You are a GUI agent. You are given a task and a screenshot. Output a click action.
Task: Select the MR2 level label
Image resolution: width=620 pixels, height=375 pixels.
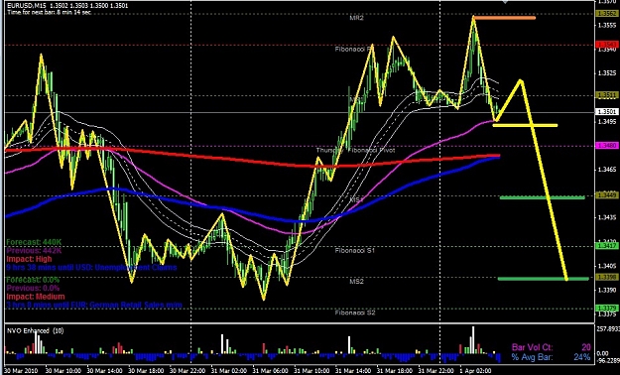[356, 18]
